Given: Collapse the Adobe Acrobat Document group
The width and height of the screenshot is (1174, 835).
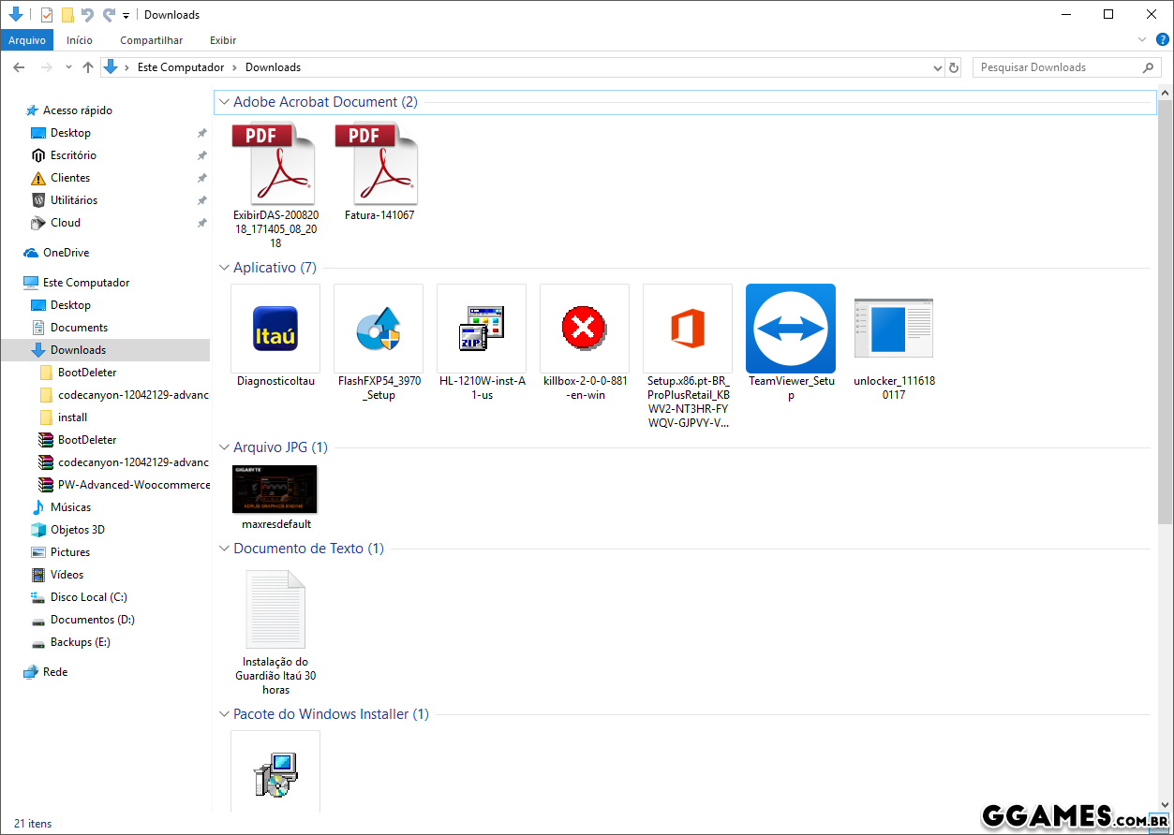Looking at the screenshot, I should (224, 102).
